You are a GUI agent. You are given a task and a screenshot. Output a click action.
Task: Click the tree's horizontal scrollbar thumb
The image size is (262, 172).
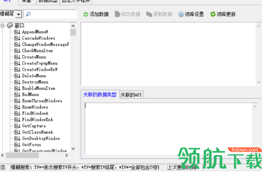coord(22,155)
